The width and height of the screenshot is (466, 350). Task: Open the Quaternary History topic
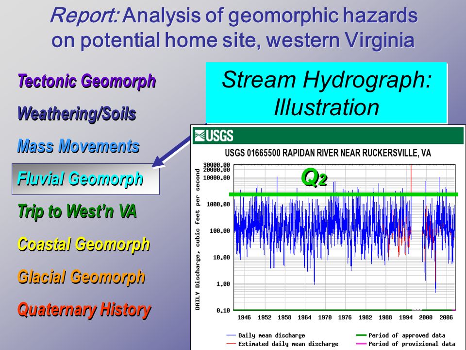click(x=84, y=310)
